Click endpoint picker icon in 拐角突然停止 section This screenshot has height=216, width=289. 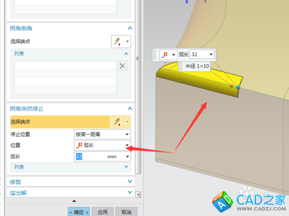[117, 122]
